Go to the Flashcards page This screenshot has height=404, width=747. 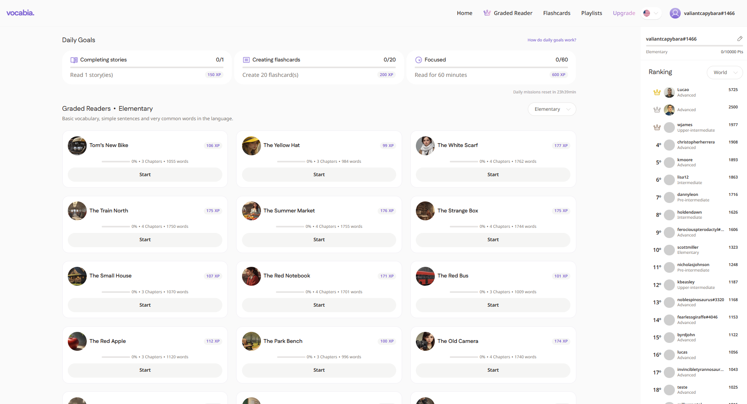[x=557, y=13]
